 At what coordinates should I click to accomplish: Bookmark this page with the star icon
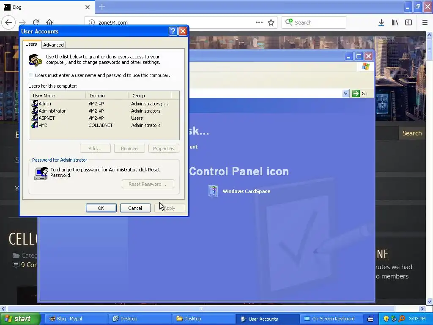coord(271,23)
